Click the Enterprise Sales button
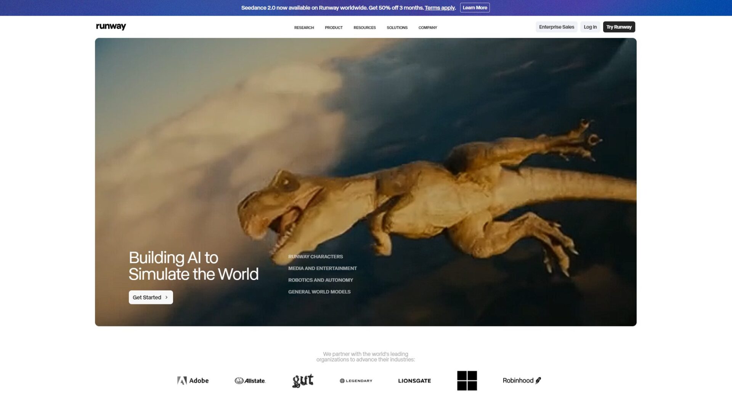This screenshot has width=732, height=409. tap(556, 27)
